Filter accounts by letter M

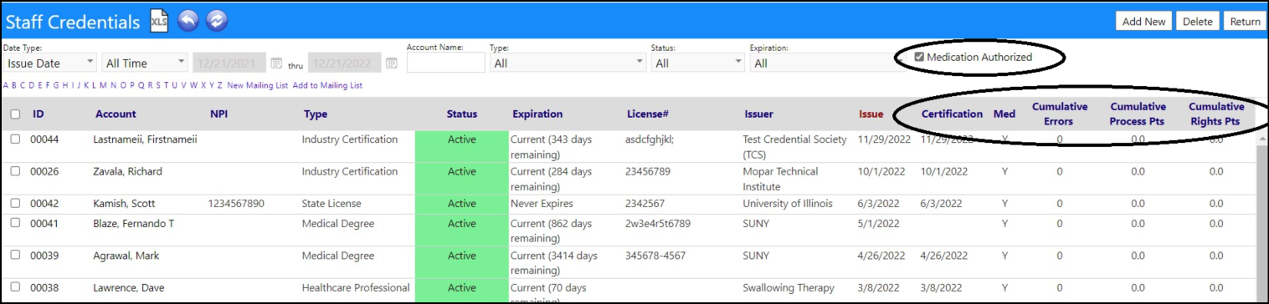103,85
